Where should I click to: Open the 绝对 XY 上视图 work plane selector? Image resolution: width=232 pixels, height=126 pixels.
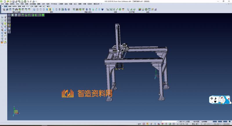[184, 122]
